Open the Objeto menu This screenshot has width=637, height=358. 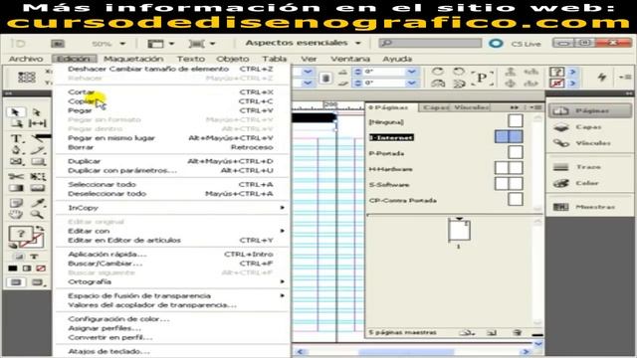(x=232, y=59)
